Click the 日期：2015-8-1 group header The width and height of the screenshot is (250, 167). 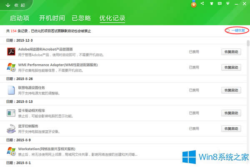point(18,163)
